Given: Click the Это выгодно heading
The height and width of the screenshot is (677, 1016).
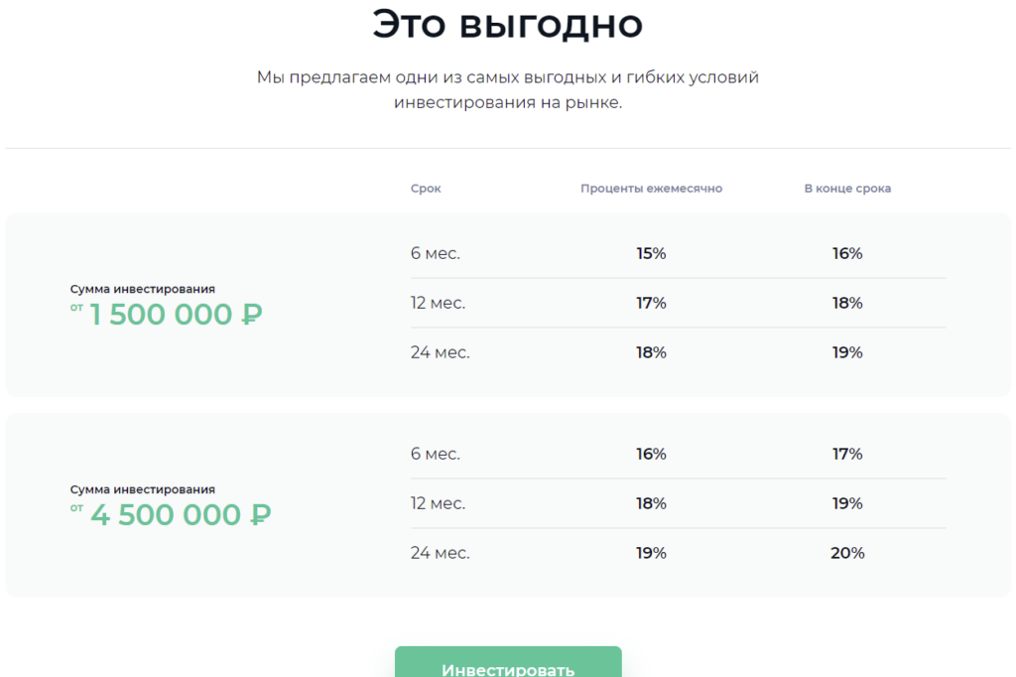Looking at the screenshot, I should coord(507,25).
